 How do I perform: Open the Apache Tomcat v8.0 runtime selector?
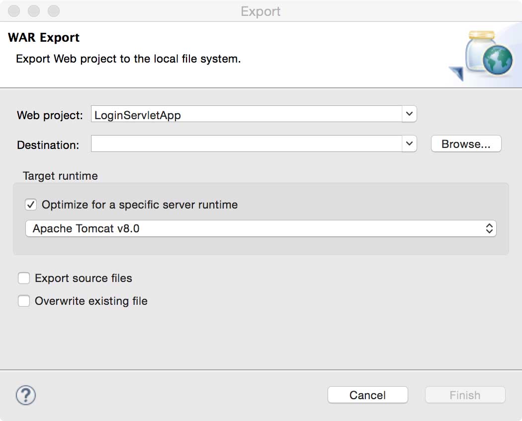[261, 228]
